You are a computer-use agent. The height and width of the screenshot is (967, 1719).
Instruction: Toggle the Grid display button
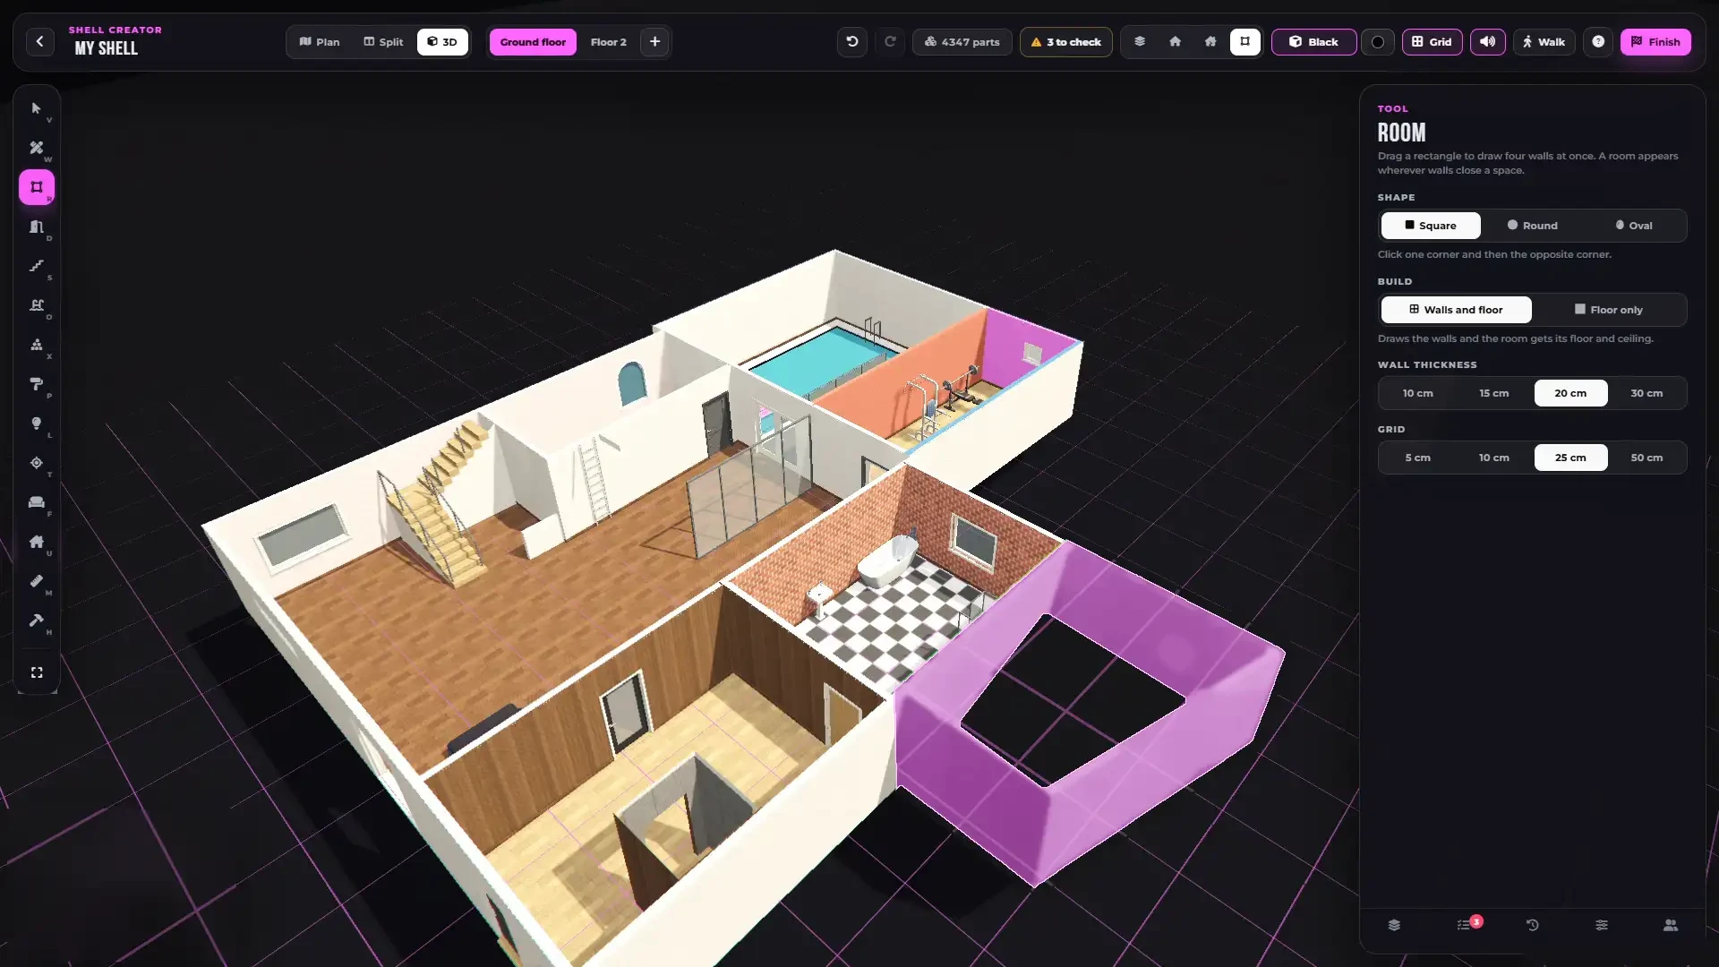click(1432, 42)
